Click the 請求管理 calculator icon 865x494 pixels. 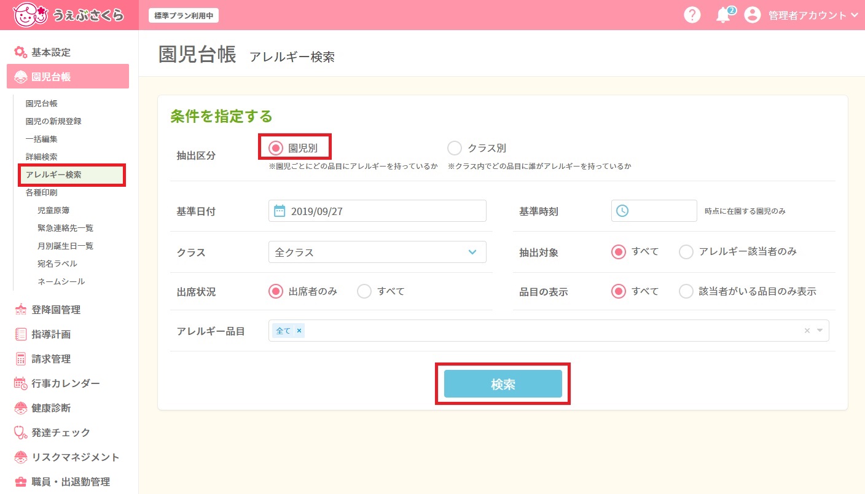[x=20, y=359]
